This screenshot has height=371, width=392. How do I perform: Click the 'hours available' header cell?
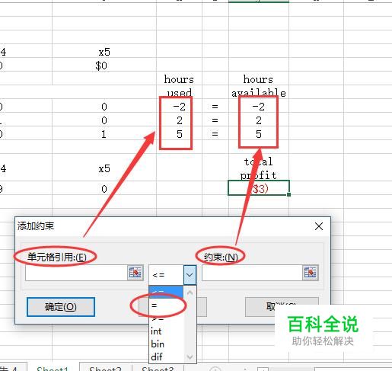point(259,86)
